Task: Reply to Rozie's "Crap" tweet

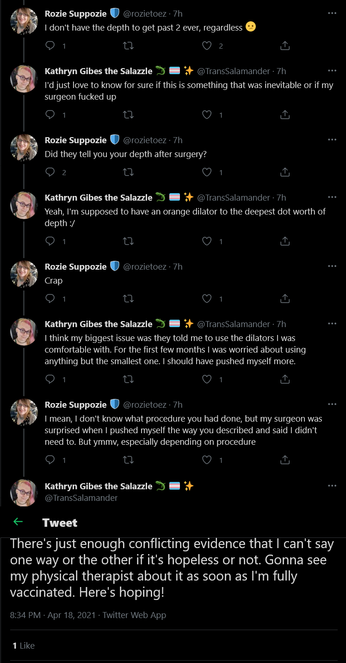Action: tap(51, 299)
